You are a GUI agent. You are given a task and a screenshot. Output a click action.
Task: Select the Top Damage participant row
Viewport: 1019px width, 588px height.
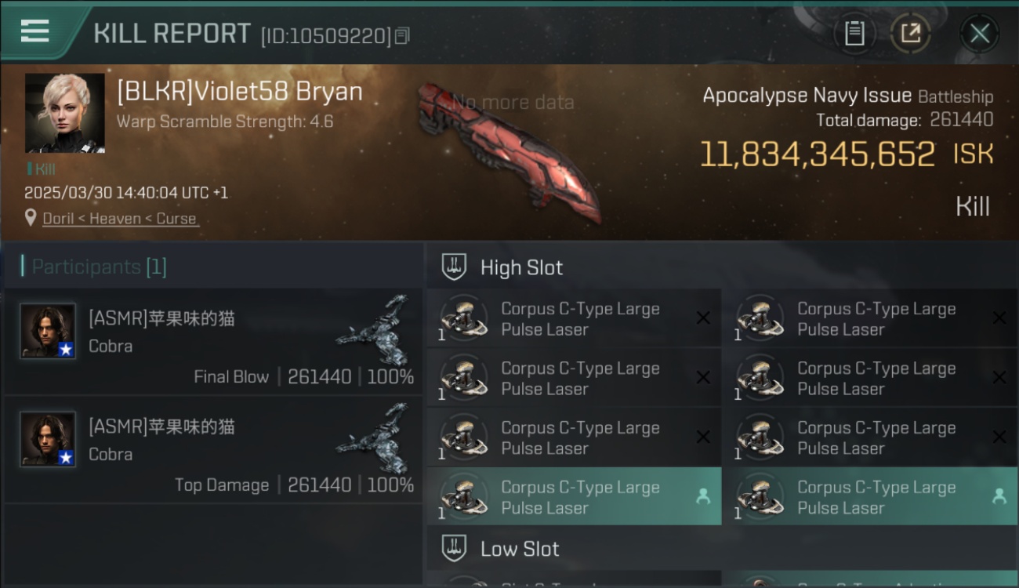(x=212, y=450)
